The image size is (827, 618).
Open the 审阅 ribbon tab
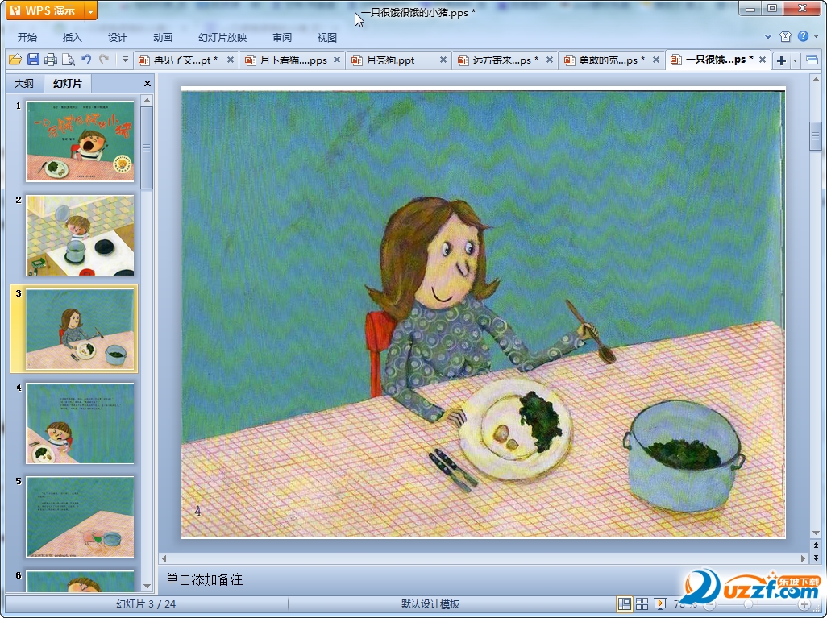(281, 37)
